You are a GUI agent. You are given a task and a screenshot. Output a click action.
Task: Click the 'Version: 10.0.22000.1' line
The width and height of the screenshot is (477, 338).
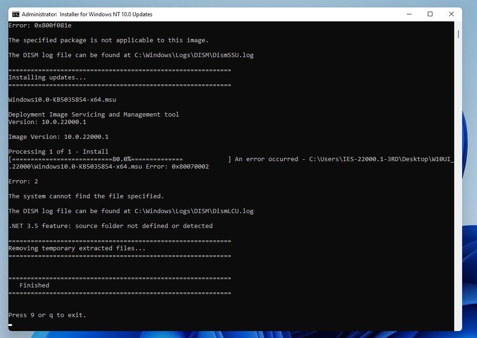click(47, 122)
